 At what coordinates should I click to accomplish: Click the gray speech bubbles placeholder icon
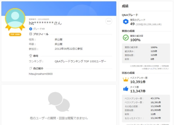tap(59, 102)
